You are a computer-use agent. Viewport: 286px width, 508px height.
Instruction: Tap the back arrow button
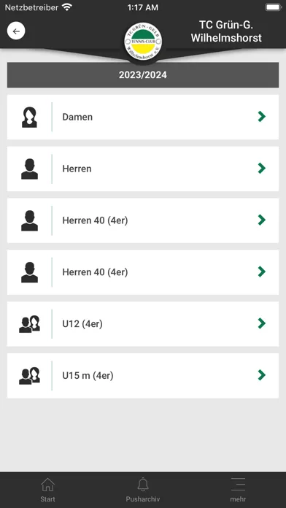click(x=16, y=31)
